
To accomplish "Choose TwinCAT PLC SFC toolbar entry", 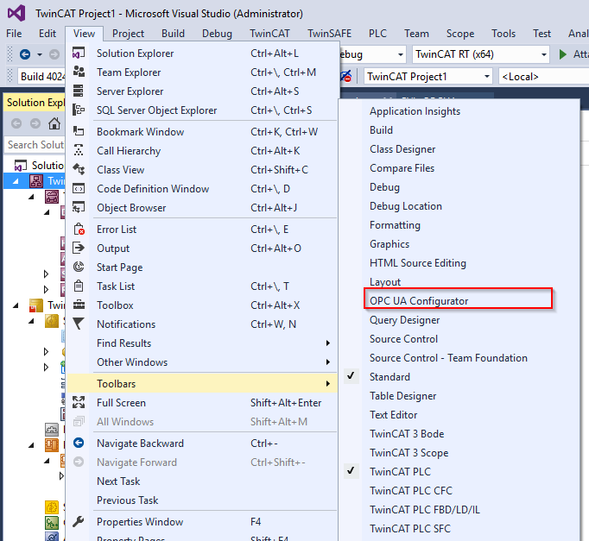I will click(410, 529).
